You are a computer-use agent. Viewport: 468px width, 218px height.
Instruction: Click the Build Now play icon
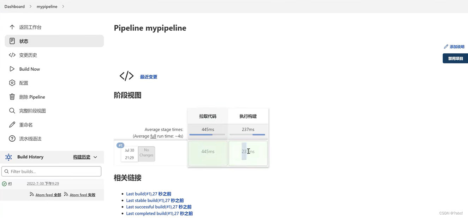coord(11,69)
